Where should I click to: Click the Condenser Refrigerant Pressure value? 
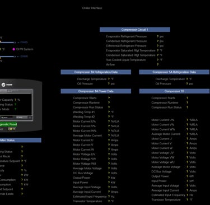tap(158, 41)
